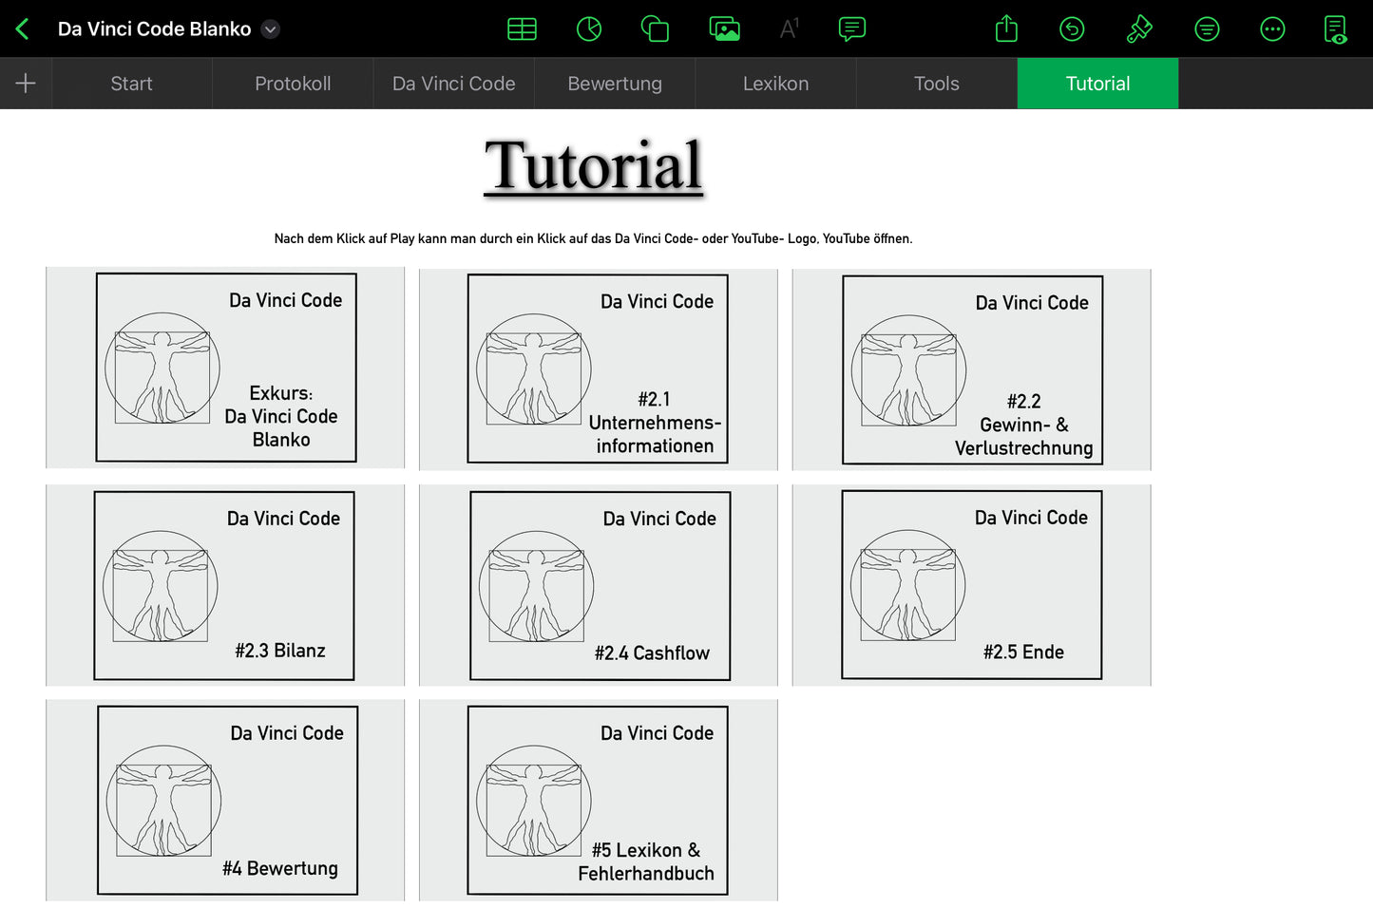Insert a shape with the shapes icon
The width and height of the screenshot is (1373, 908).
pyautogui.click(x=655, y=29)
